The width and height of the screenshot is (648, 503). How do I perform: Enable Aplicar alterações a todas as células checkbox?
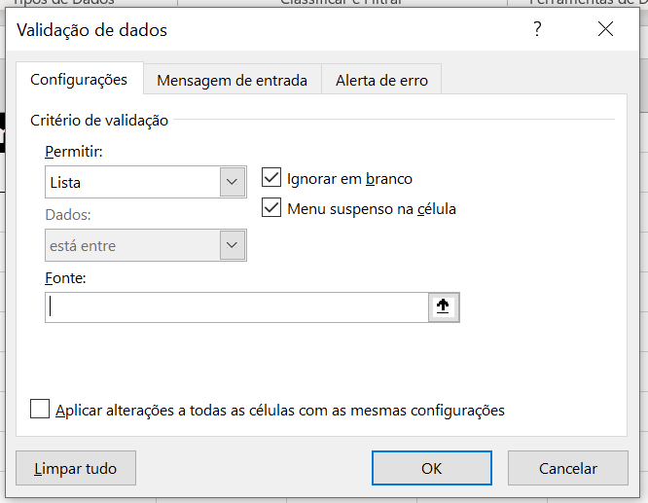[x=40, y=410]
